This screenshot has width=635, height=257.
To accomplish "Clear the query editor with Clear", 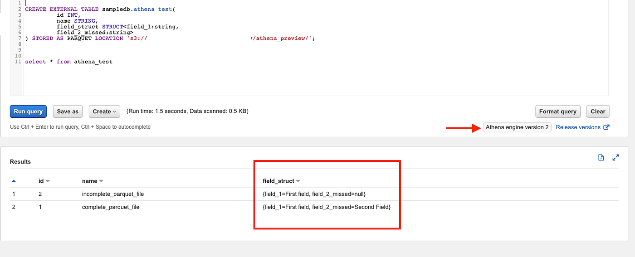I will (598, 111).
